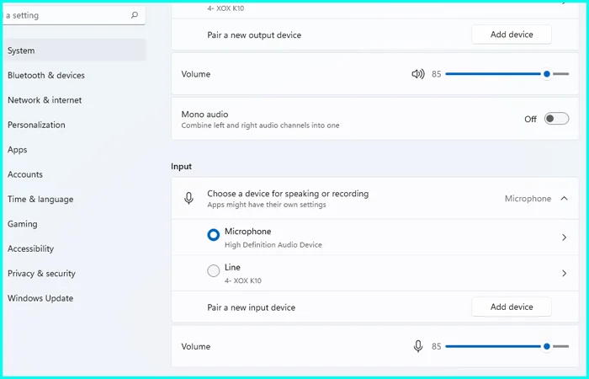Go to Network & internet settings

[x=45, y=100]
